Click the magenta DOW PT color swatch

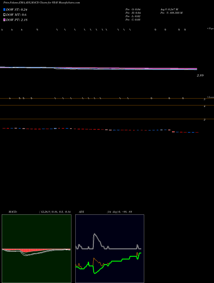pos(4,20)
